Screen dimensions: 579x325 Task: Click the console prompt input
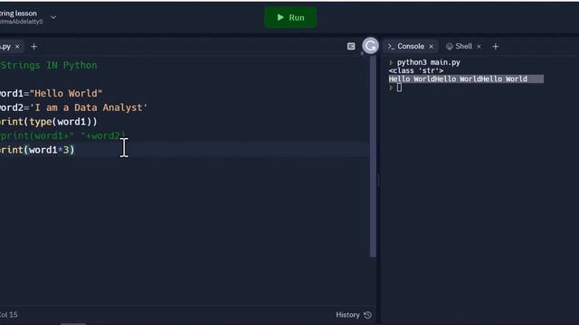(x=399, y=88)
